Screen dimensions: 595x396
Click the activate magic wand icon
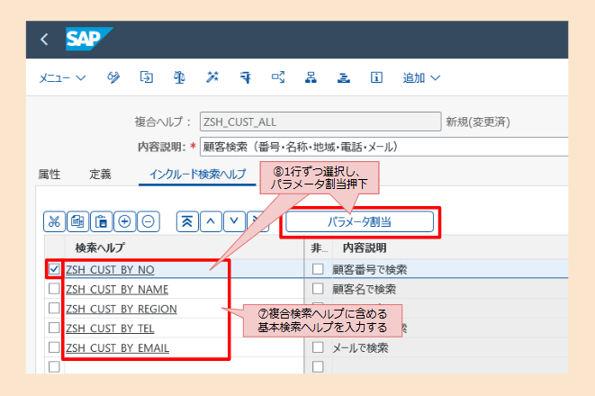click(x=212, y=78)
